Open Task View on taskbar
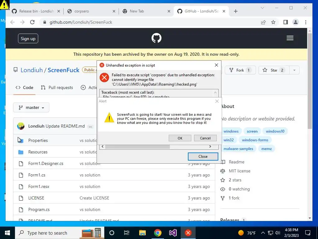 [x=127, y=233]
